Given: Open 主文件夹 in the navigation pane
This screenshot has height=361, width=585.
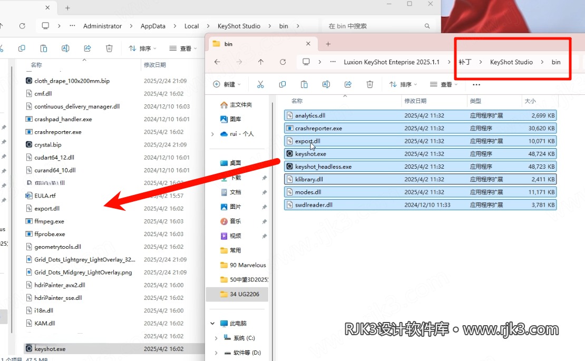Looking at the screenshot, I should coord(236,105).
